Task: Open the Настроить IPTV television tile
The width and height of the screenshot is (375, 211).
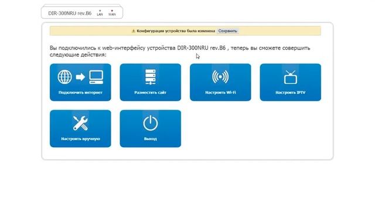Action: click(x=291, y=82)
